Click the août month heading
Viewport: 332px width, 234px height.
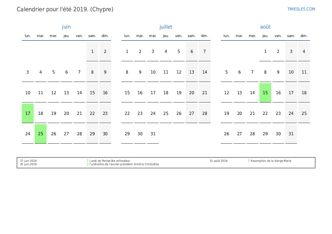265,27
